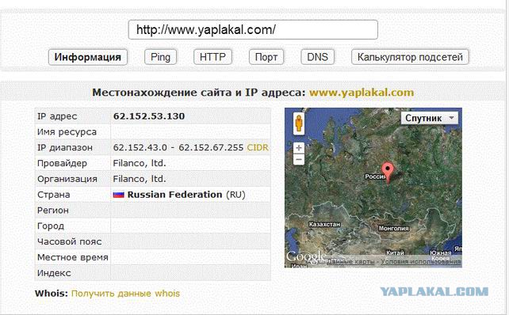Click the Имя ресурса label
This screenshot has width=509, height=315.
click(x=67, y=132)
